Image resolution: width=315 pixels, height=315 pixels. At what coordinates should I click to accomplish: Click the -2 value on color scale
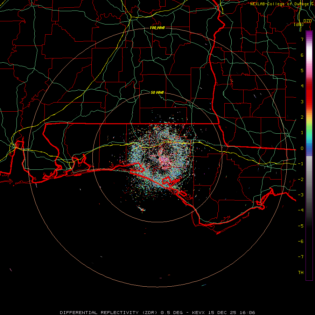pos(301,180)
